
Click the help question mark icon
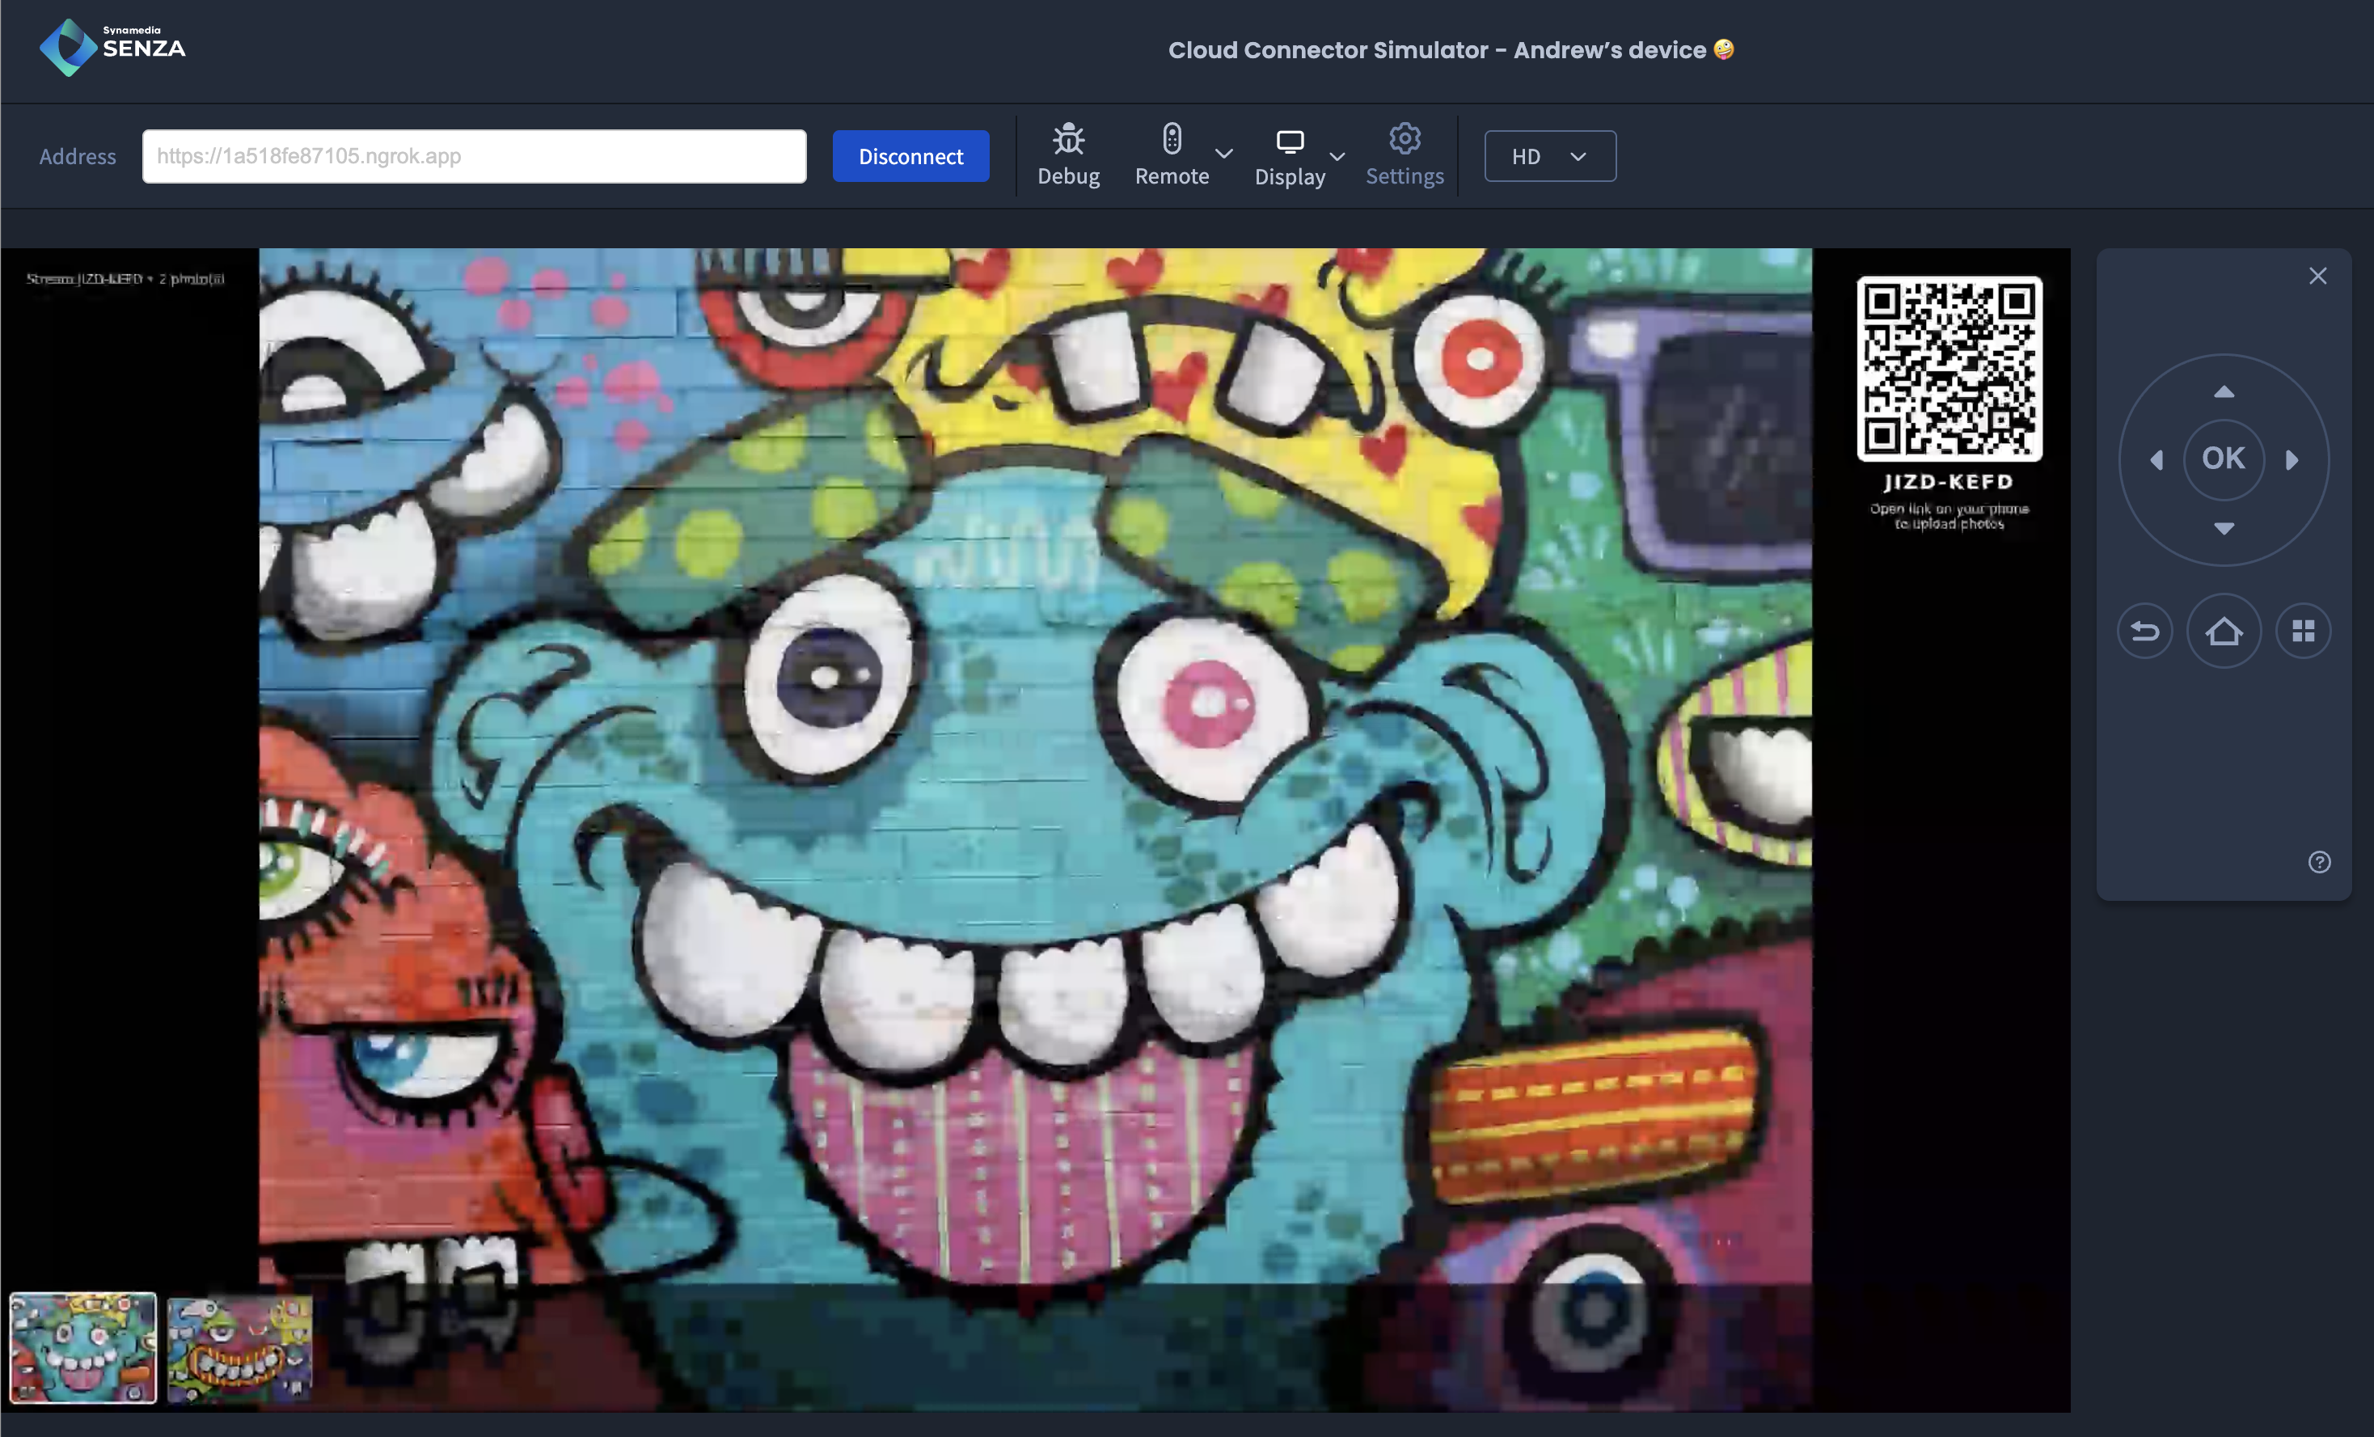[x=2318, y=861]
